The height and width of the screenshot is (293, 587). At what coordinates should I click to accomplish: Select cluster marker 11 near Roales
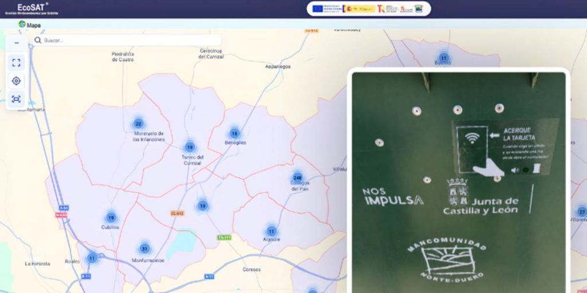tap(92, 258)
